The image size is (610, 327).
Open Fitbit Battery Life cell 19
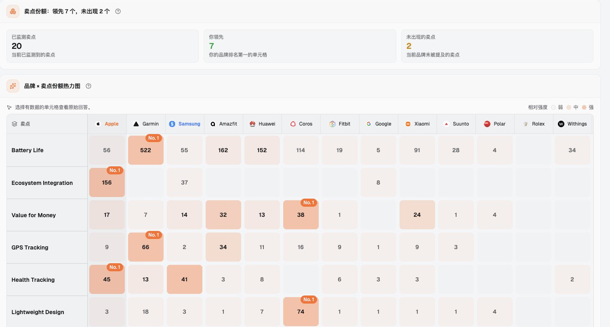[340, 150]
